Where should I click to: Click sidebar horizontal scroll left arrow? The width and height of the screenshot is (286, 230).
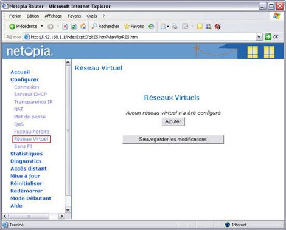(5, 216)
